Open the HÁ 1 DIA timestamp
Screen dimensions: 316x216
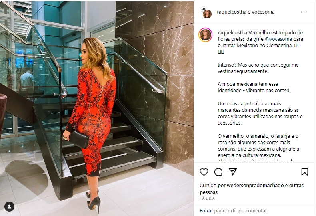[x=207, y=198]
